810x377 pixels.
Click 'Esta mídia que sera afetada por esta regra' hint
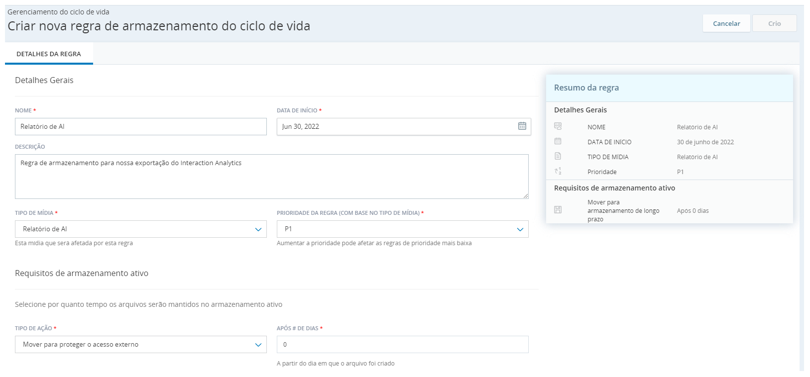click(x=74, y=243)
